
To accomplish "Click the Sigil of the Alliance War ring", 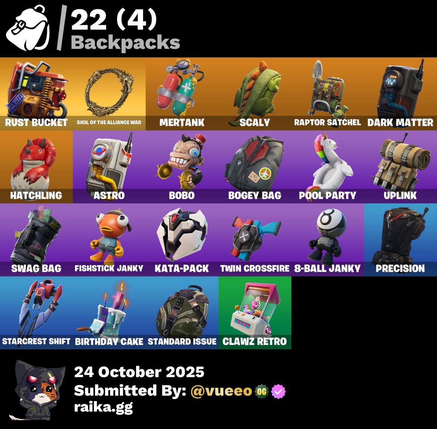I will point(109,94).
